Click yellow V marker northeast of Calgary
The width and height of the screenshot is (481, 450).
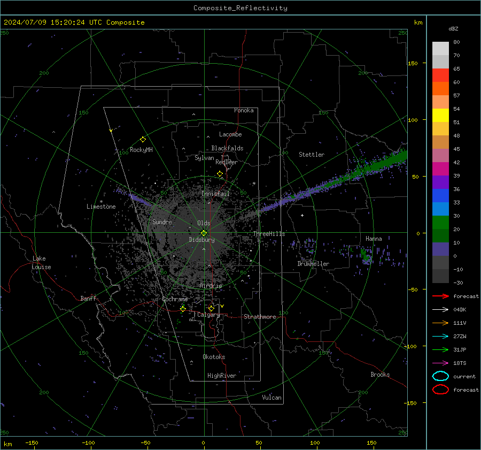pyautogui.click(x=222, y=306)
